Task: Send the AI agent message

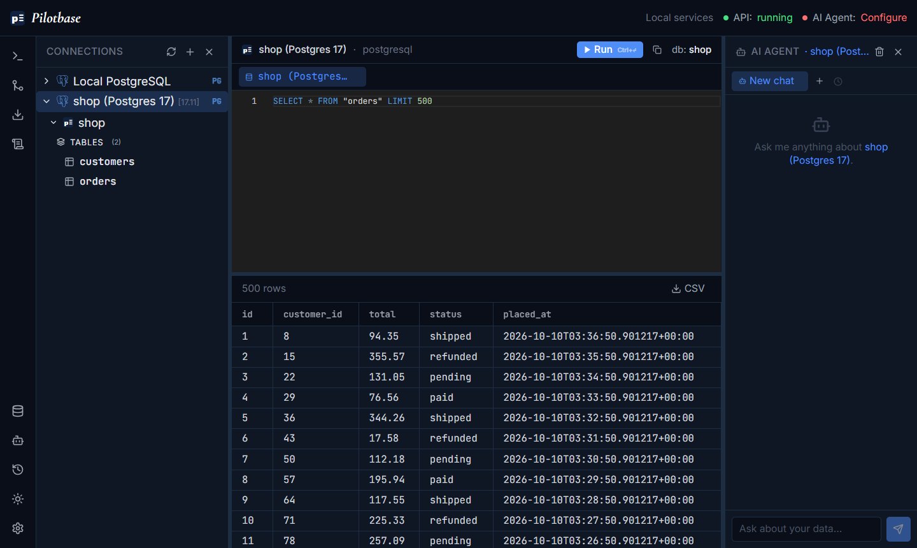Action: pos(898,529)
